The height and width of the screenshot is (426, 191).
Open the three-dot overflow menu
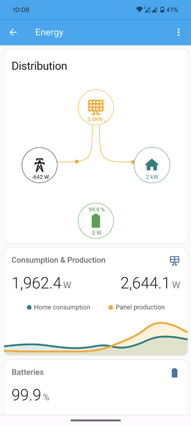point(179,32)
